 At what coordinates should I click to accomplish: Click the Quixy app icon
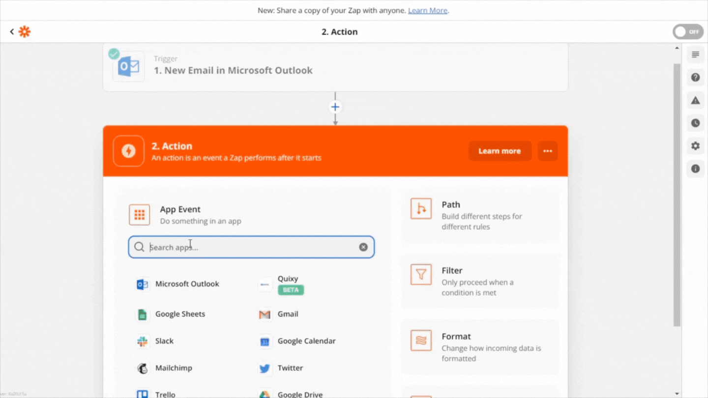pyautogui.click(x=265, y=284)
